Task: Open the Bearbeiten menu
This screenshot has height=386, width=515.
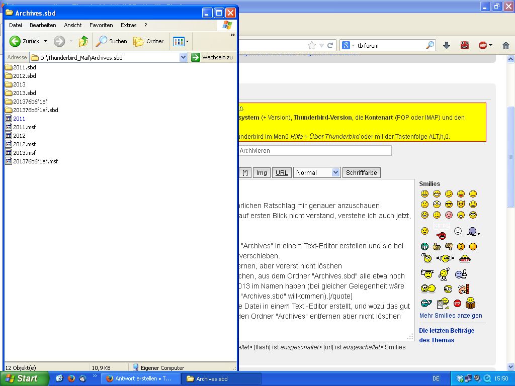Action: 43,25
